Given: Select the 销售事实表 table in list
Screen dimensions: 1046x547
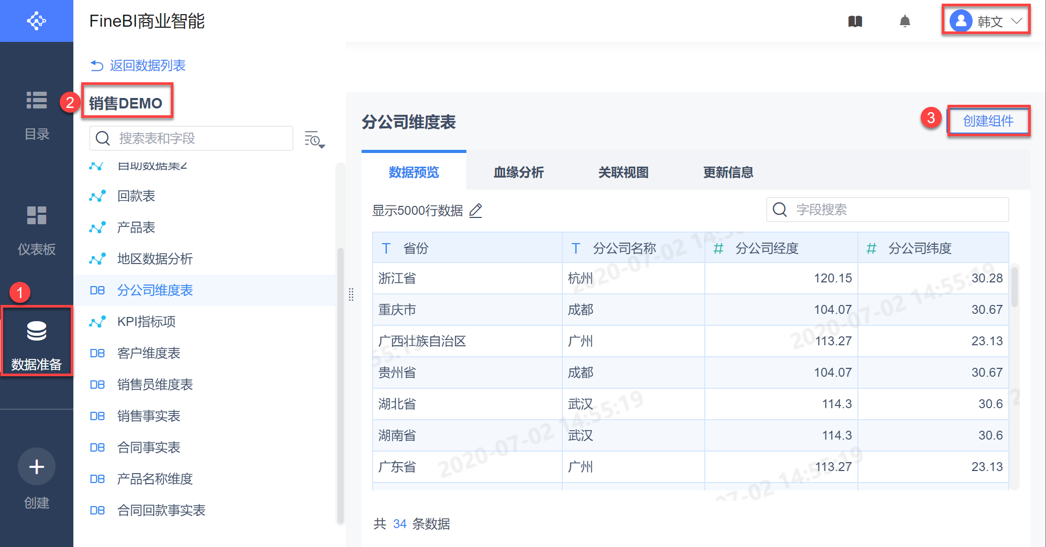Looking at the screenshot, I should [149, 416].
